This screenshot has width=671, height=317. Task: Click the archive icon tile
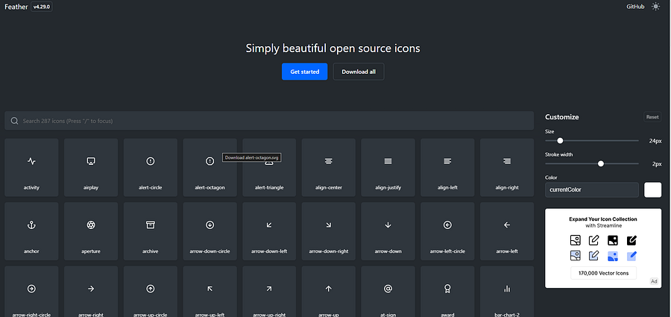(150, 231)
